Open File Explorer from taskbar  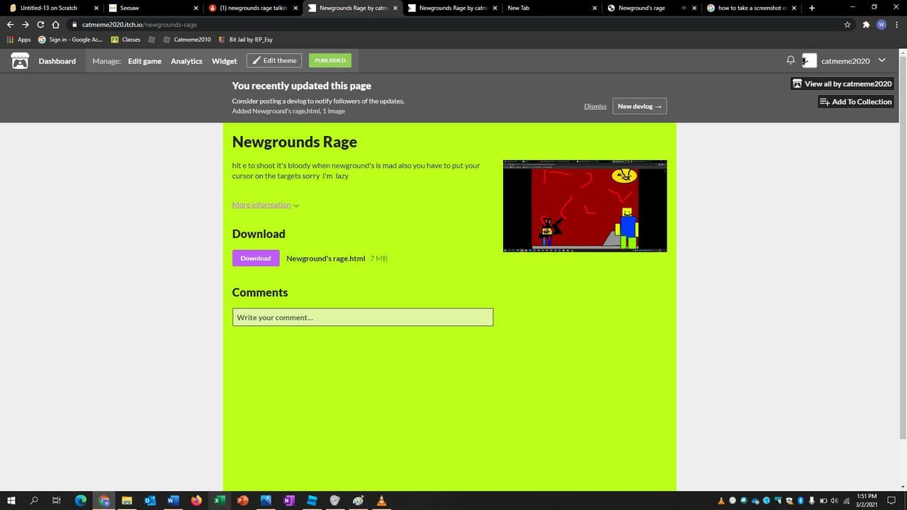127,500
